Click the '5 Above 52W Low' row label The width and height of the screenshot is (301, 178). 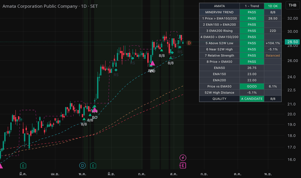219,43
